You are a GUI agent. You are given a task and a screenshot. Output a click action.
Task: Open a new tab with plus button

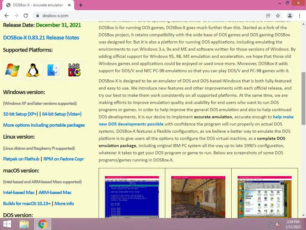point(81,5)
